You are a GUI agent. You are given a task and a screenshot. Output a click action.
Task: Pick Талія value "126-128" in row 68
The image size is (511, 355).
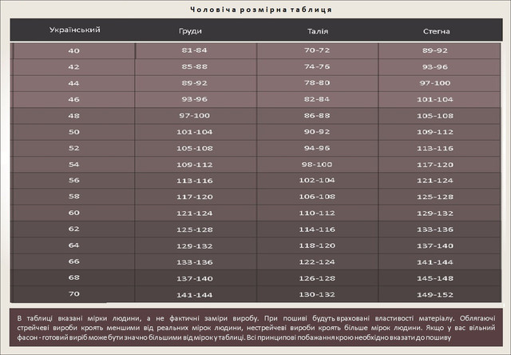pos(317,278)
